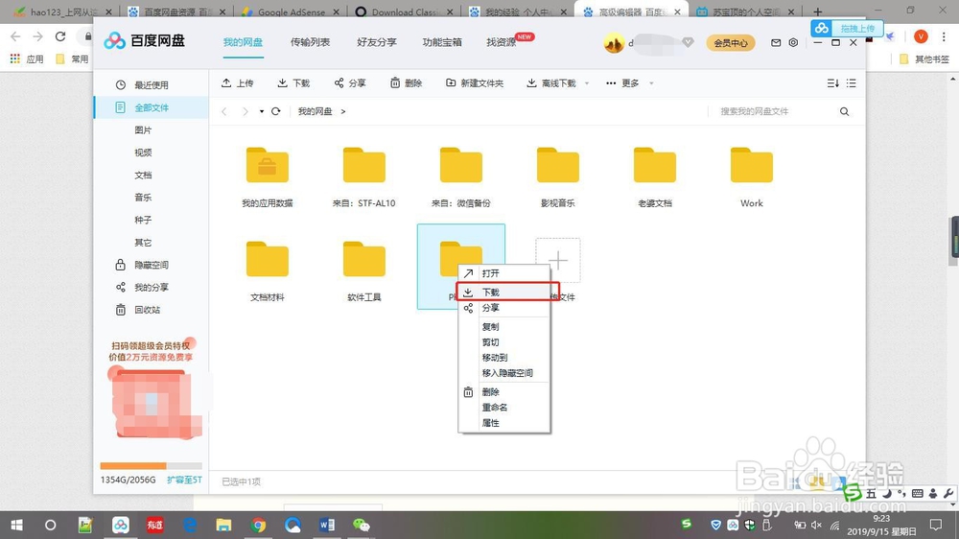
Task: Select 音乐 category in the sidebar
Action: [x=143, y=197]
